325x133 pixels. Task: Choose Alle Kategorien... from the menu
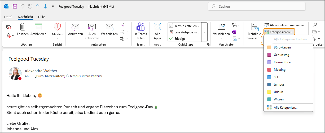(x=286, y=108)
